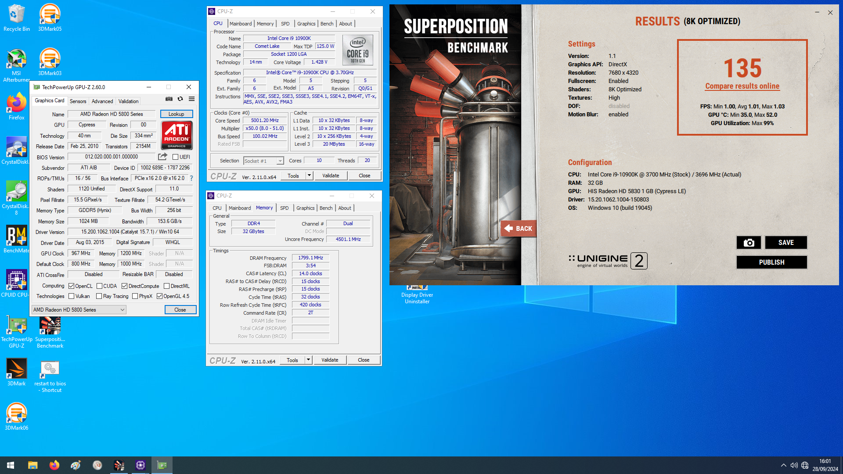Viewport: 843px width, 474px height.
Task: Open Graphics tab in lower CPU-Z window
Action: pyautogui.click(x=305, y=208)
